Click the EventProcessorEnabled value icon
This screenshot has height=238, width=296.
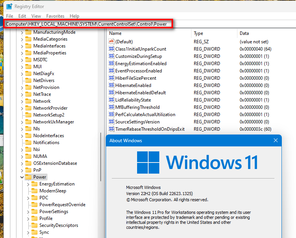(111, 71)
